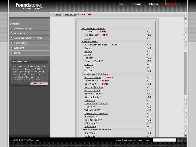Screen dimensions: 196x147
Task: Open the .NET Security Toolkit link
Action: click(96, 103)
